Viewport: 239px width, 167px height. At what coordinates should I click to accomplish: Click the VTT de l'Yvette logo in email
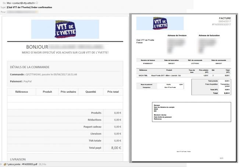(65, 29)
